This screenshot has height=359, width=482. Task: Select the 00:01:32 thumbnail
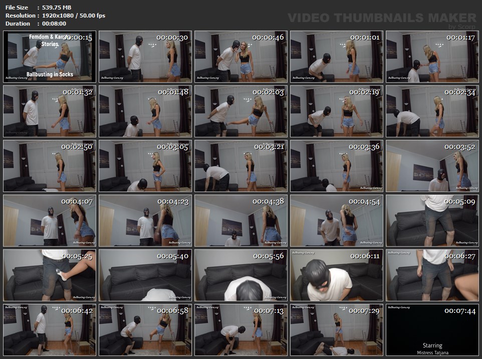click(x=50, y=111)
